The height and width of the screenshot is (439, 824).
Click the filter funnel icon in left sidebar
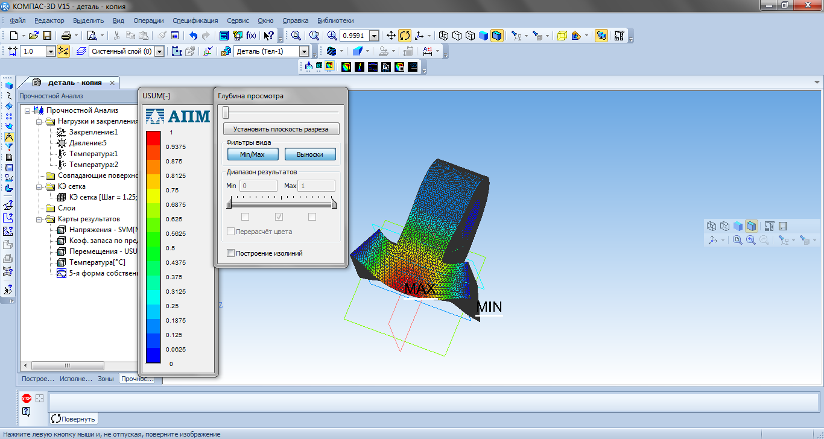8,147
